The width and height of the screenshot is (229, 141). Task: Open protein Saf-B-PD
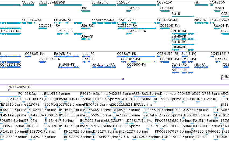179,65
